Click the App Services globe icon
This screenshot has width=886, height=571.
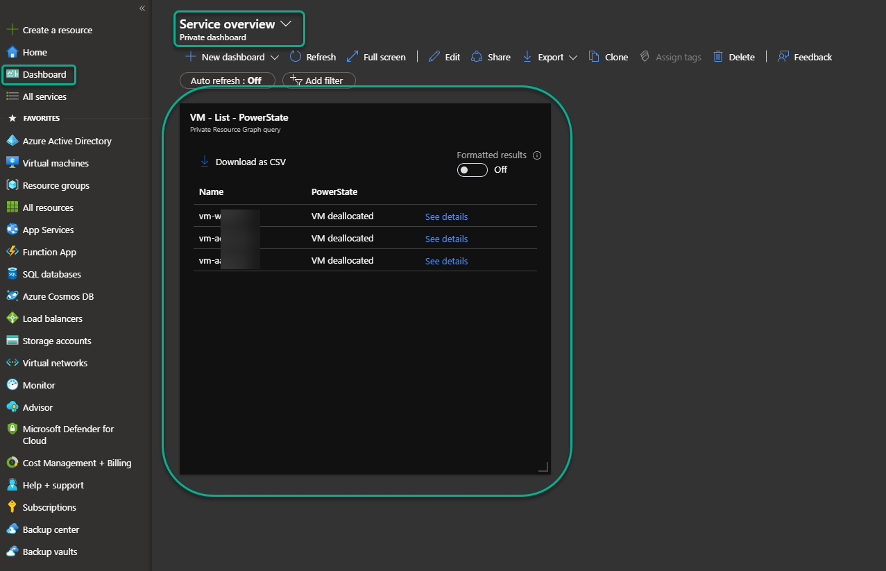12,230
